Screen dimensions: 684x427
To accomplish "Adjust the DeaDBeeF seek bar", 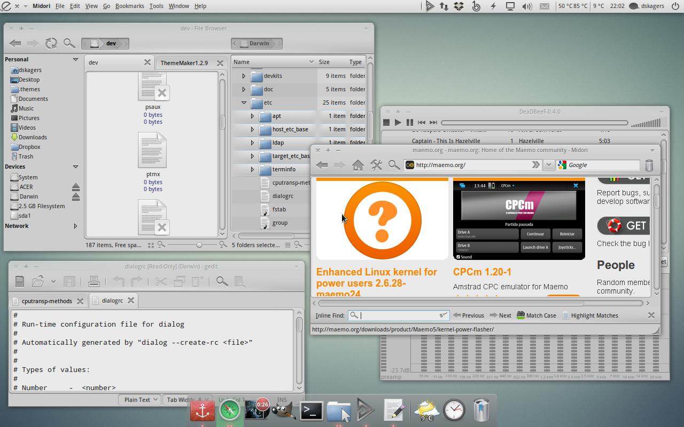I will [x=534, y=123].
